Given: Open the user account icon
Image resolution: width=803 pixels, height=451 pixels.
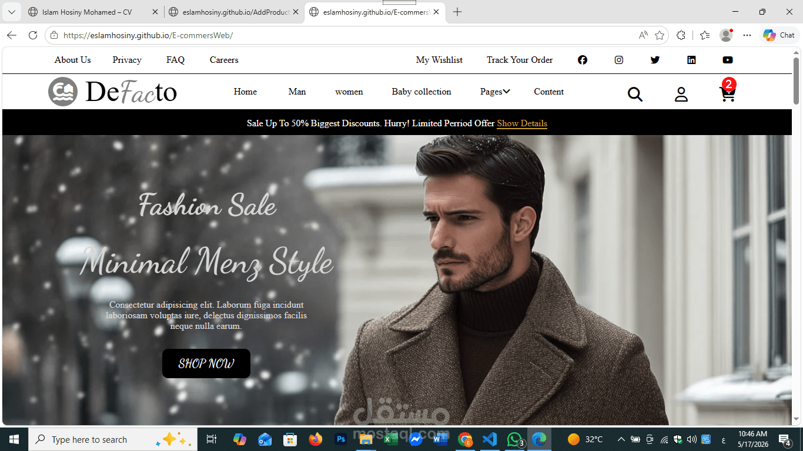Looking at the screenshot, I should [681, 94].
